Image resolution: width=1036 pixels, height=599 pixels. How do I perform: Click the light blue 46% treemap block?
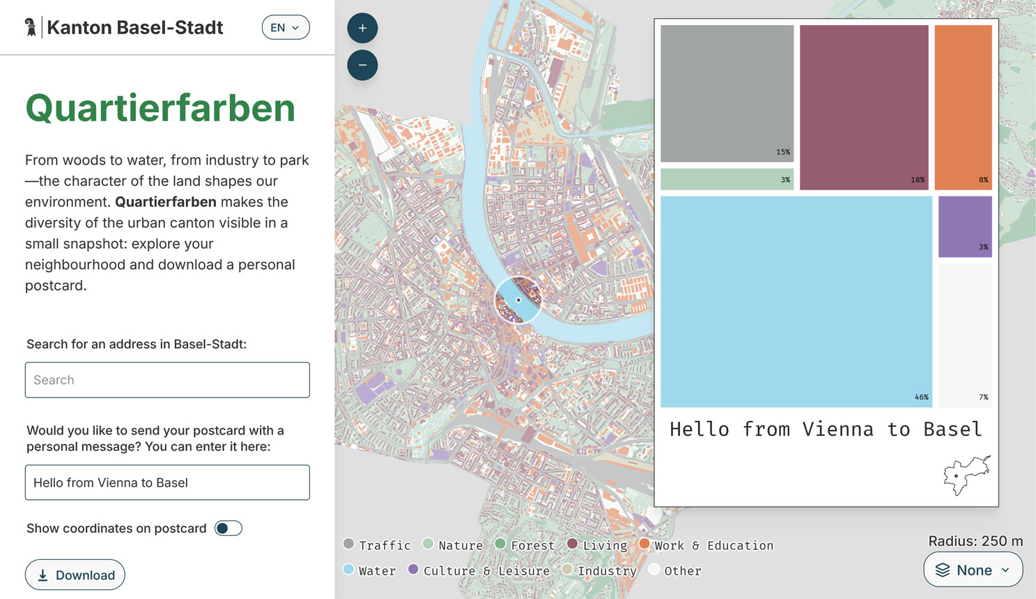[796, 302]
